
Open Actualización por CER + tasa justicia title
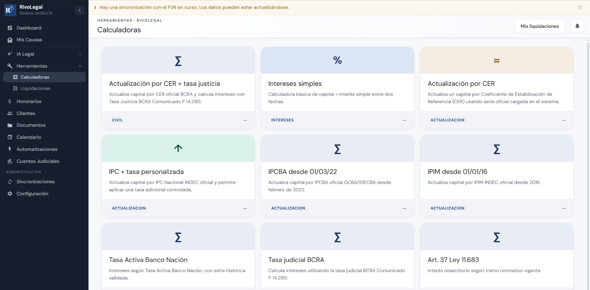[164, 84]
